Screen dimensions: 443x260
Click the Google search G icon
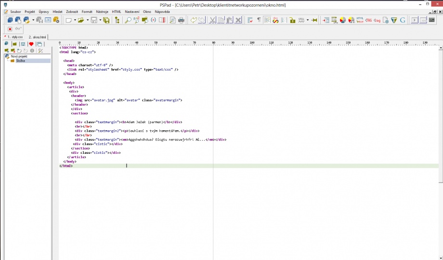402,20
